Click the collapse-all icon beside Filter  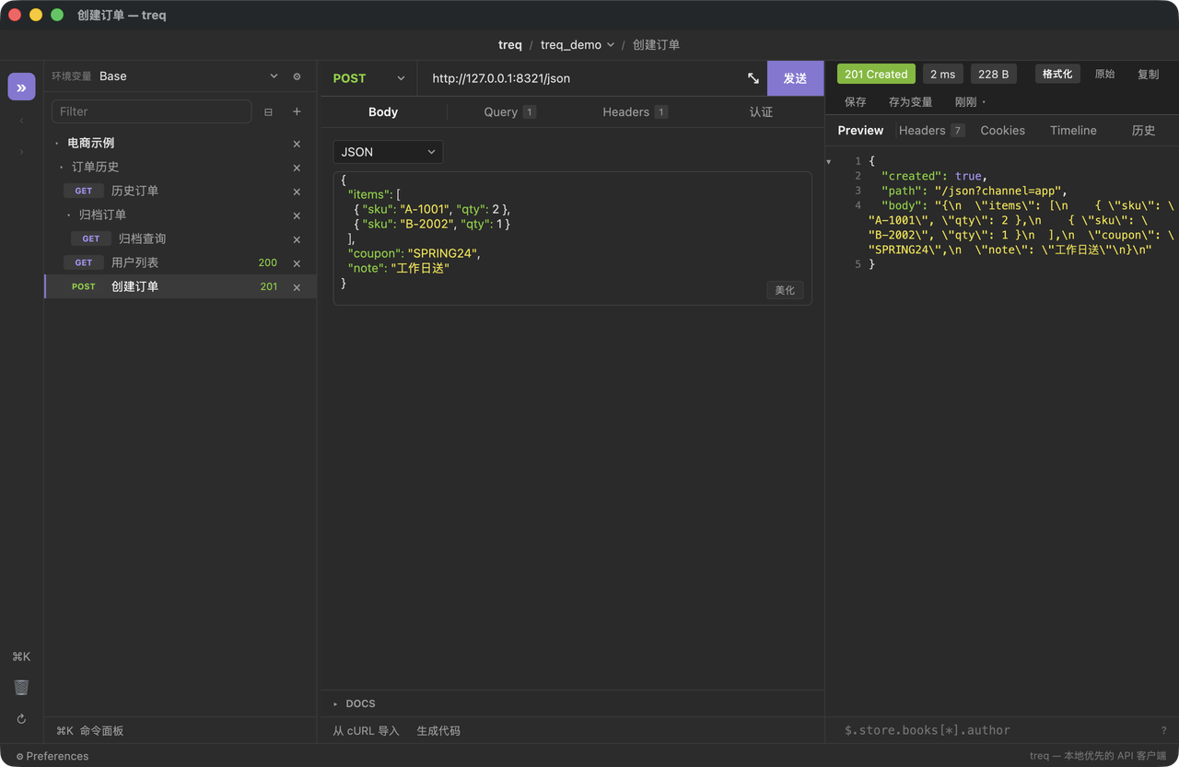click(268, 111)
